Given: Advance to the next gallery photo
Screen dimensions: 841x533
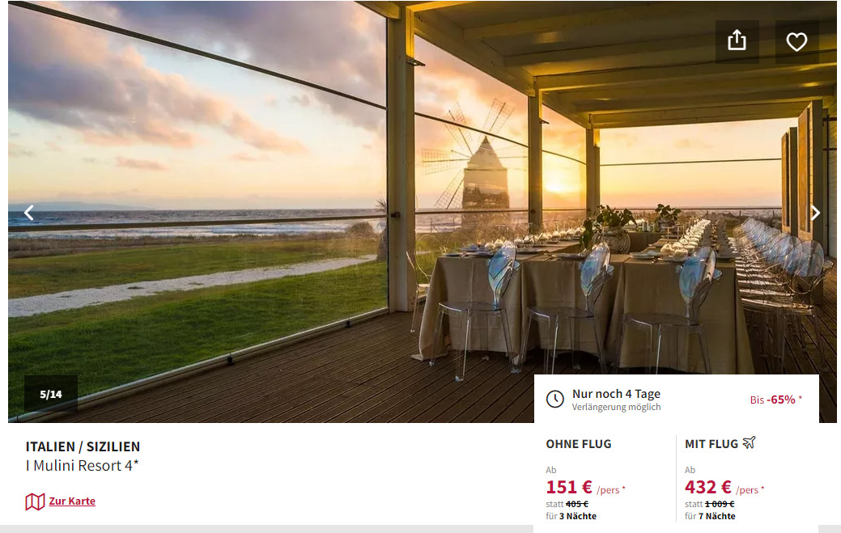Looking at the screenshot, I should (815, 213).
